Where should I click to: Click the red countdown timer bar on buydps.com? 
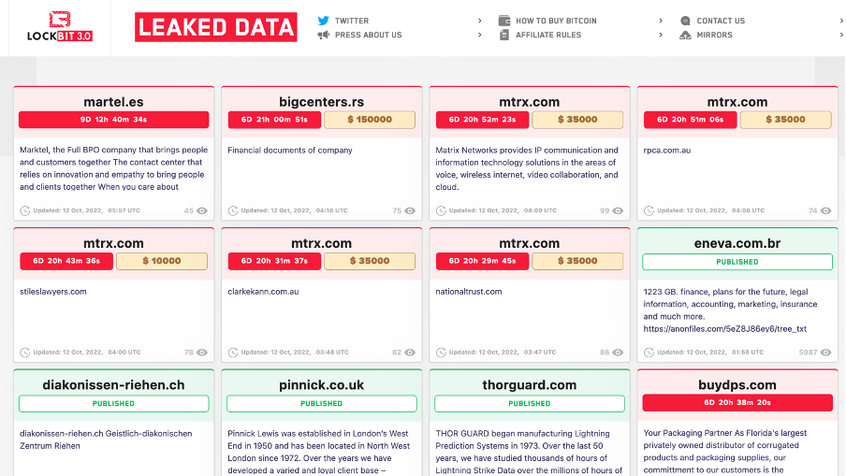click(737, 403)
